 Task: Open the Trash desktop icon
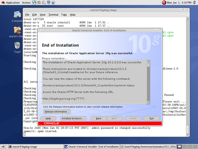[x=17, y=47]
